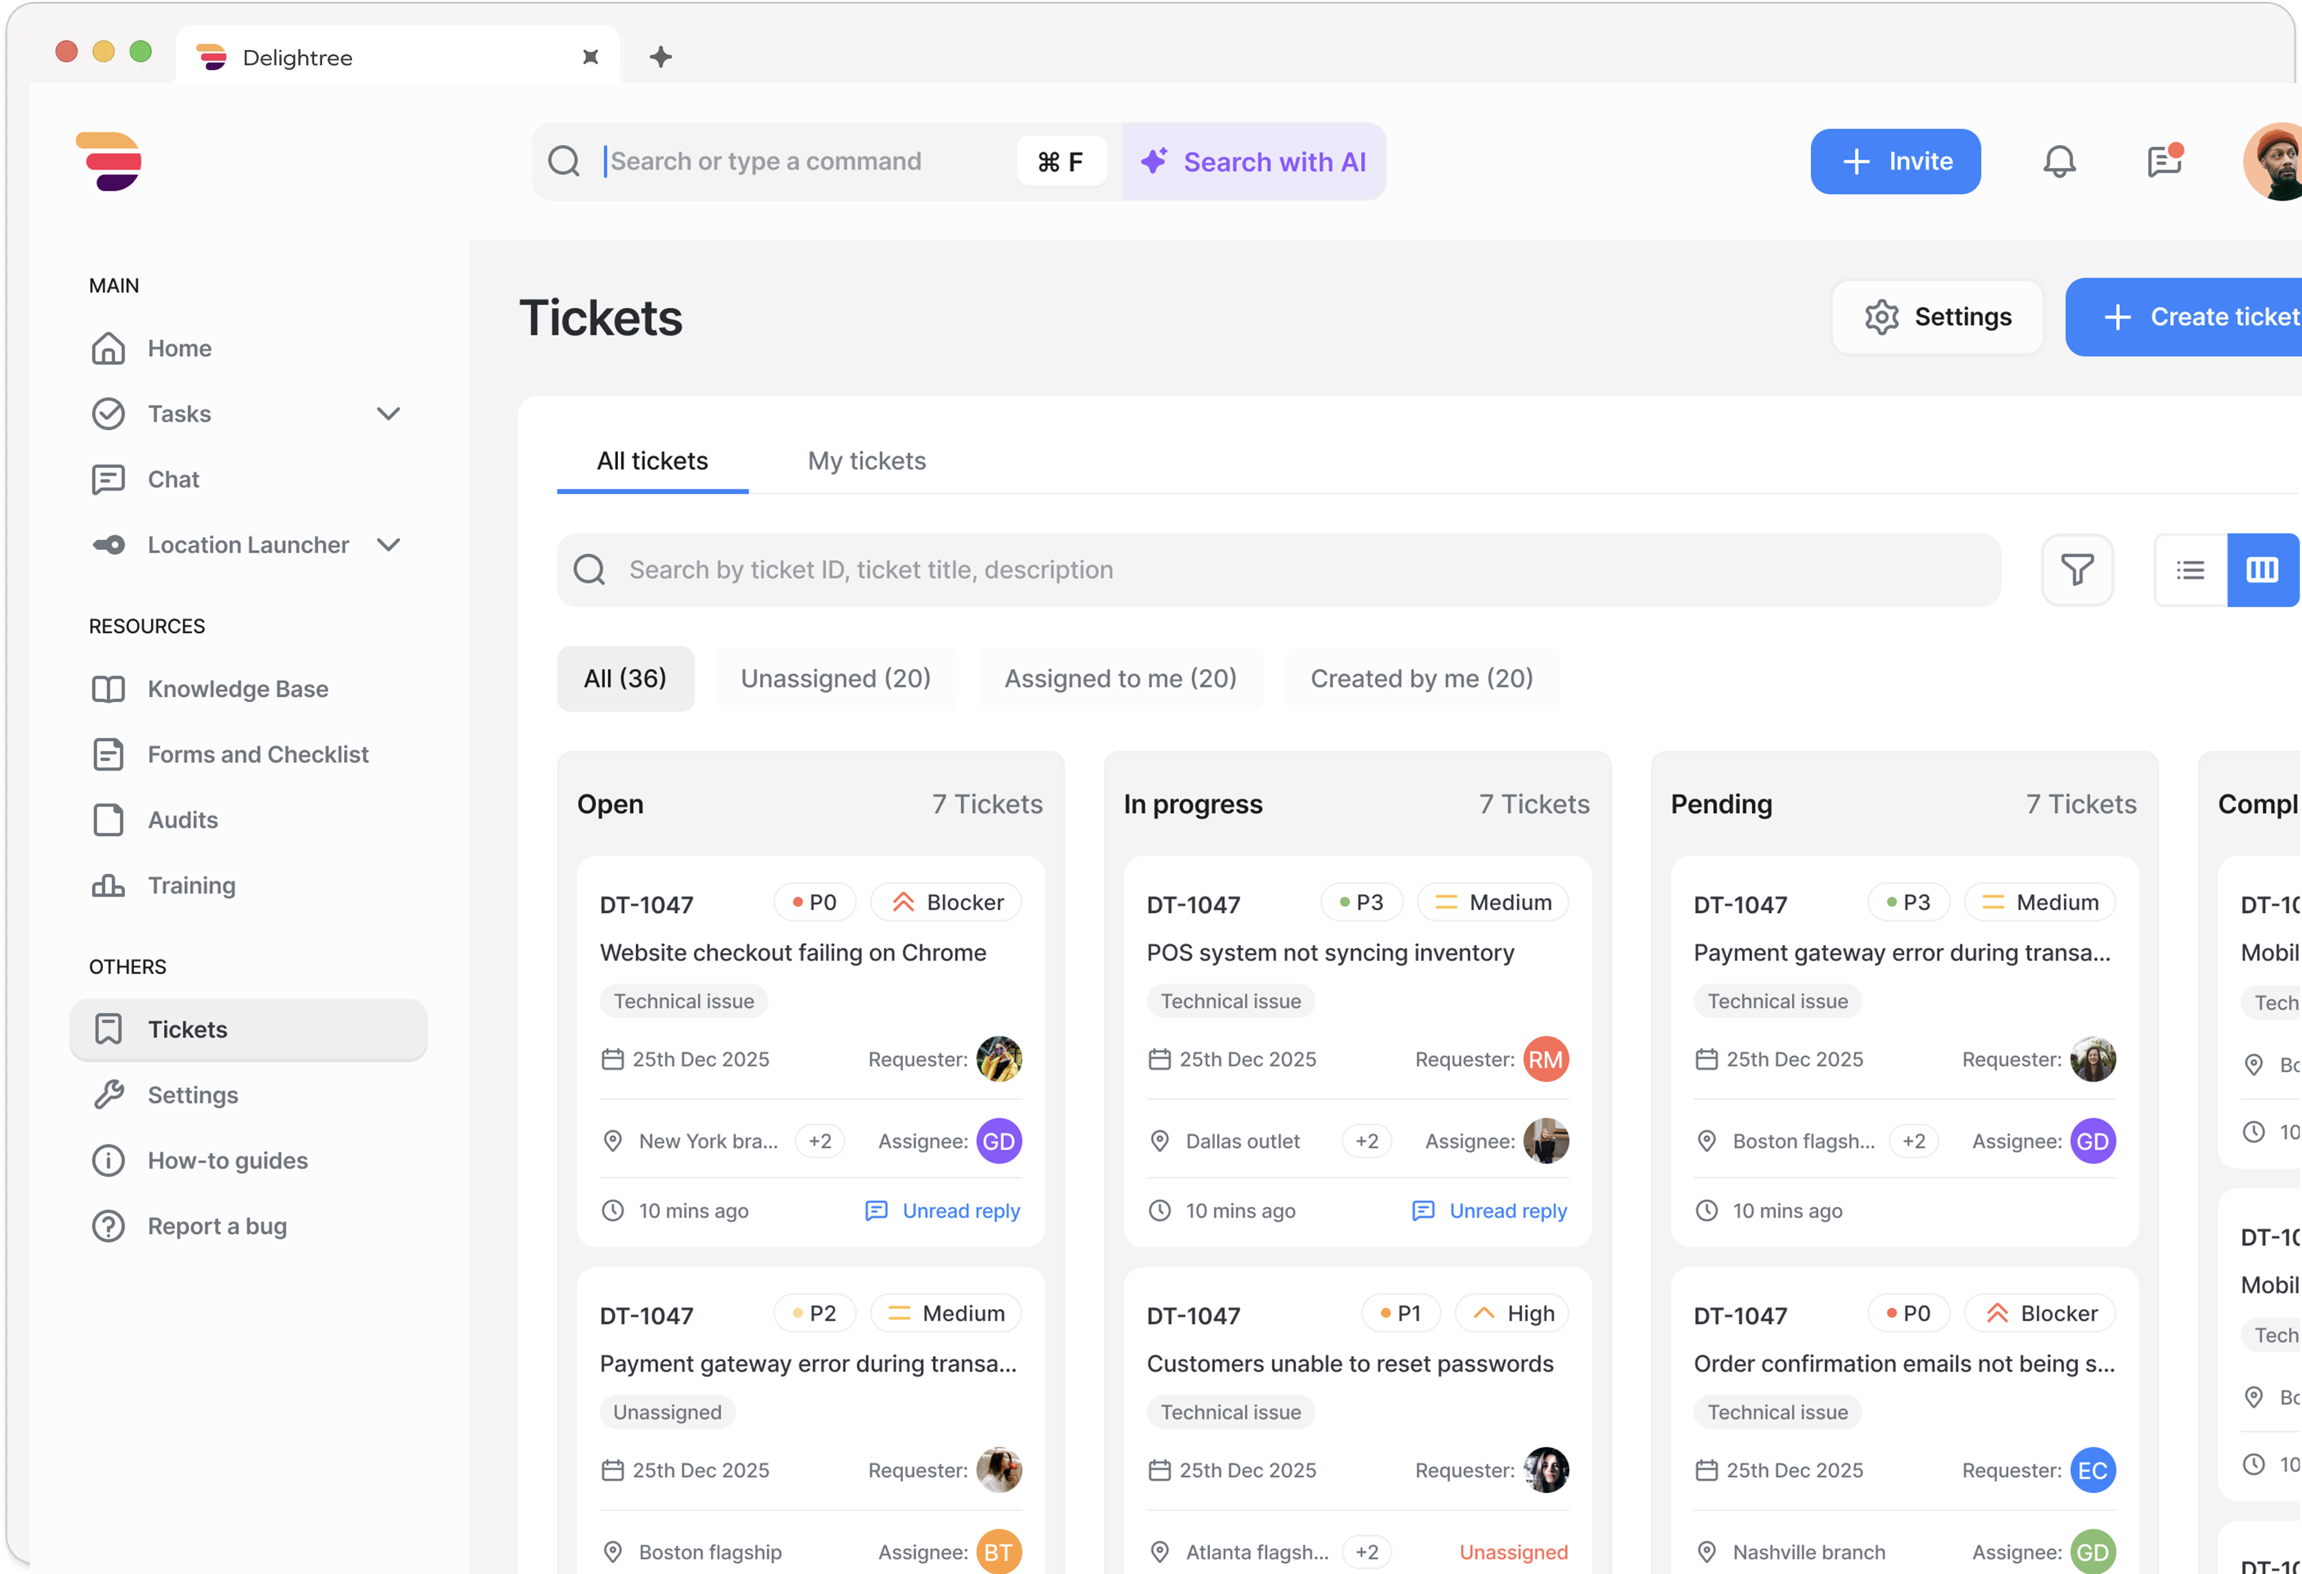The height and width of the screenshot is (1574, 2302).
Task: Open Chat from the sidebar
Action: coord(173,478)
